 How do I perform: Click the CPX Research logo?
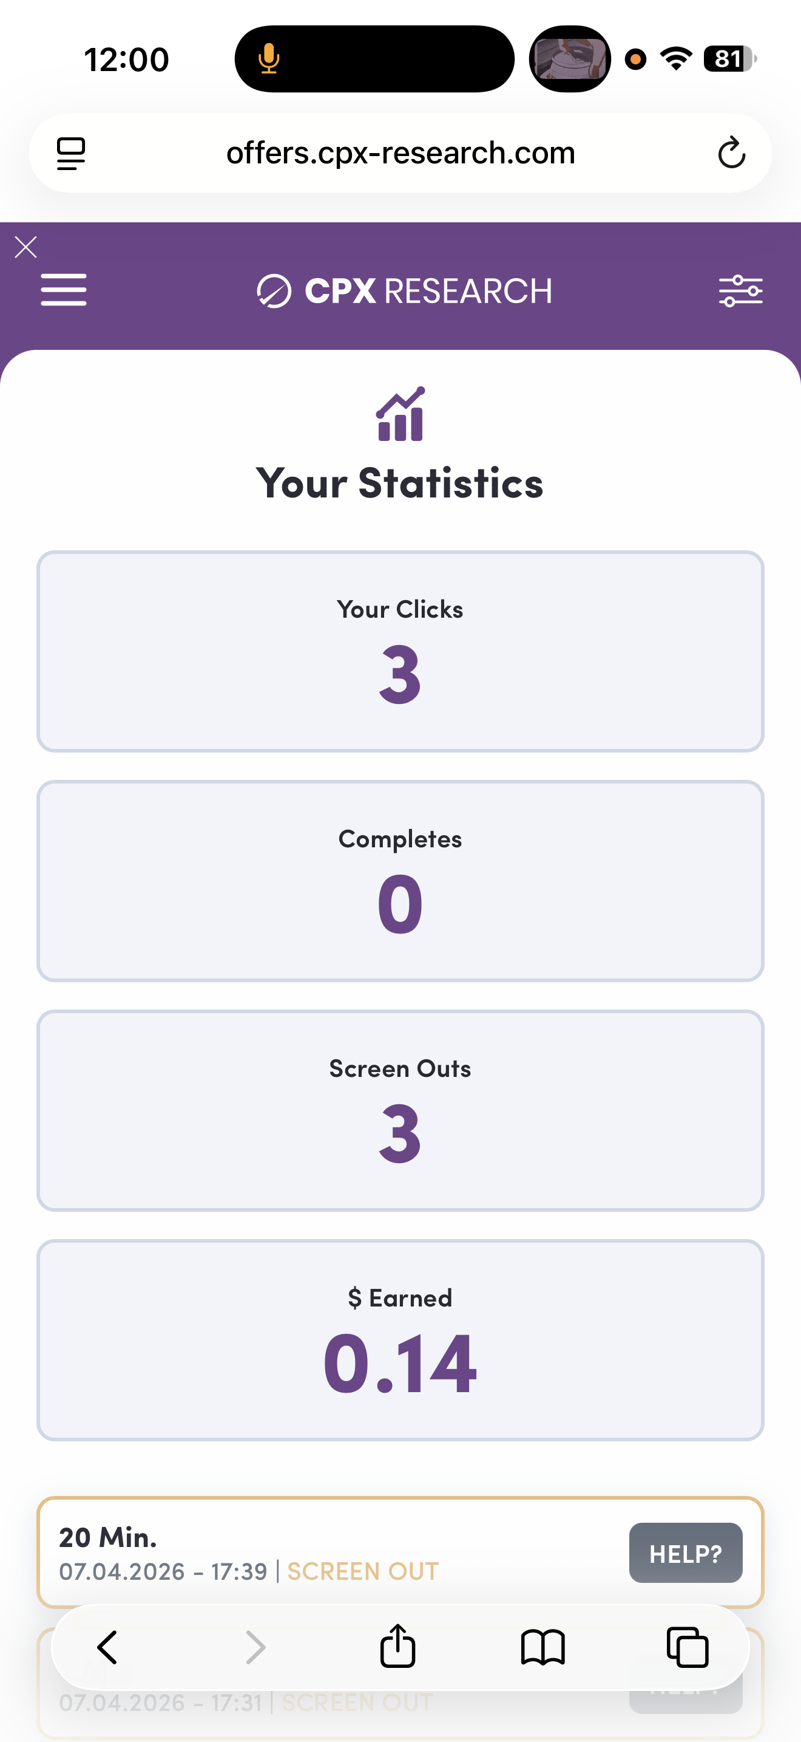[404, 291]
